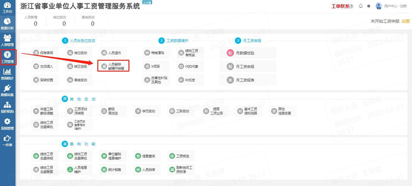Click 人员解除解聘开除等 button
Image resolution: width=412 pixels, height=186 pixels.
pos(113,66)
